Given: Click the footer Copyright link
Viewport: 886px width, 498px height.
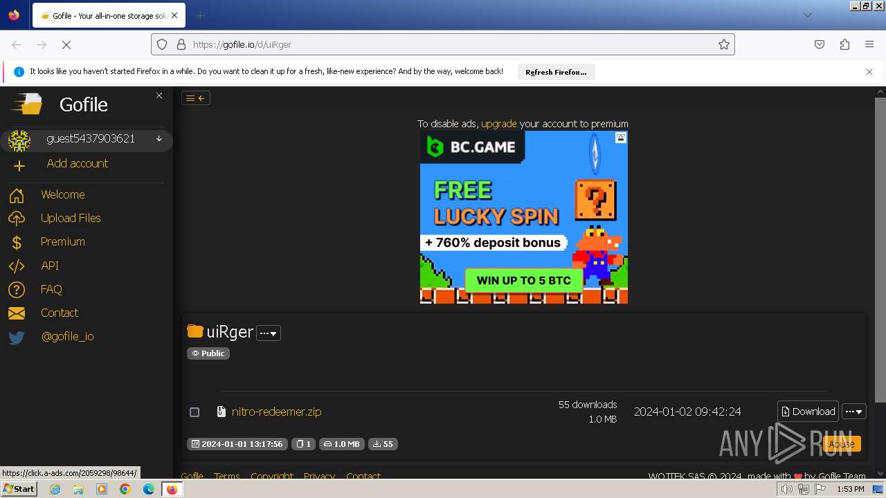Looking at the screenshot, I should click(272, 476).
